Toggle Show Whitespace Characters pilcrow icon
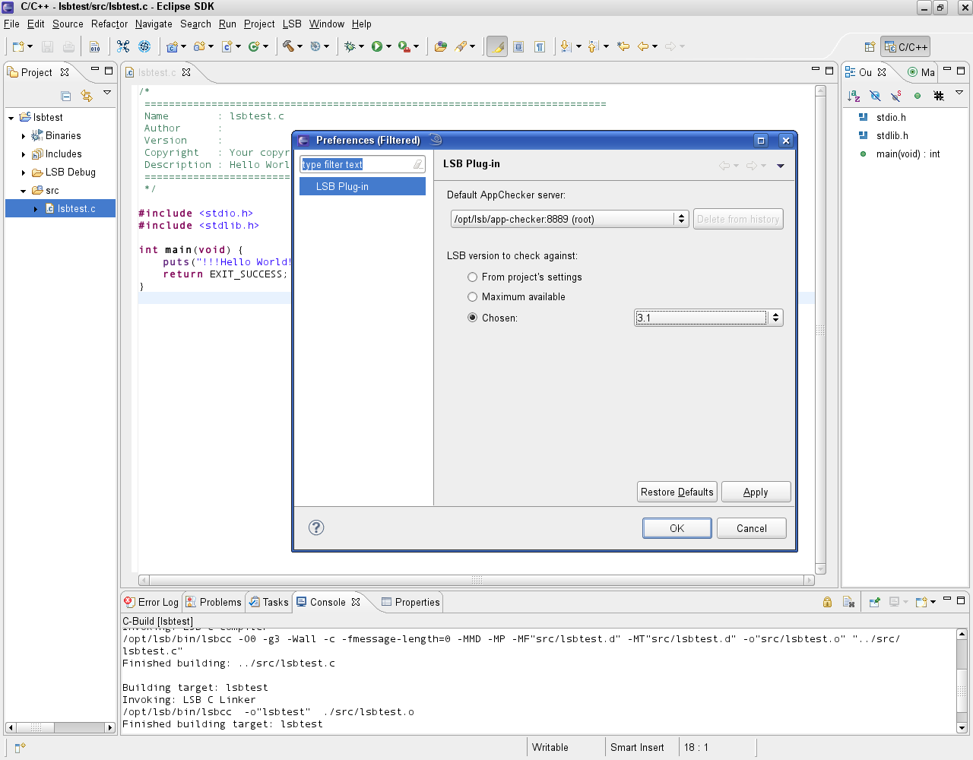 point(540,46)
